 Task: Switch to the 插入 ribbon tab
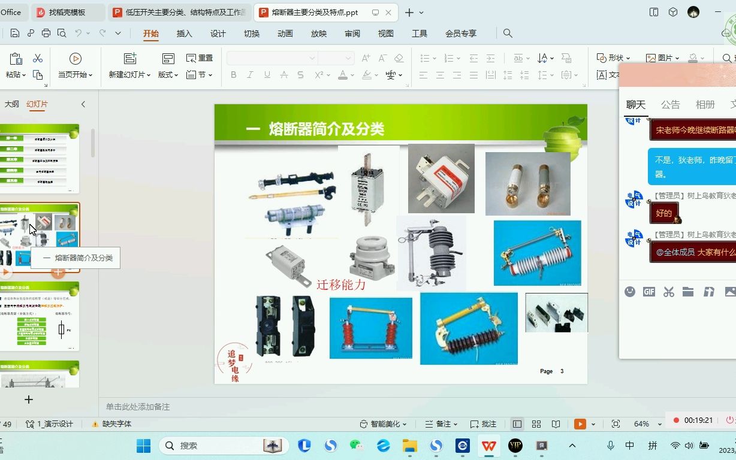pyautogui.click(x=184, y=34)
